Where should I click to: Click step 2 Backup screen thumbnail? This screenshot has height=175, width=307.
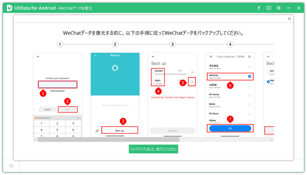click(115, 95)
